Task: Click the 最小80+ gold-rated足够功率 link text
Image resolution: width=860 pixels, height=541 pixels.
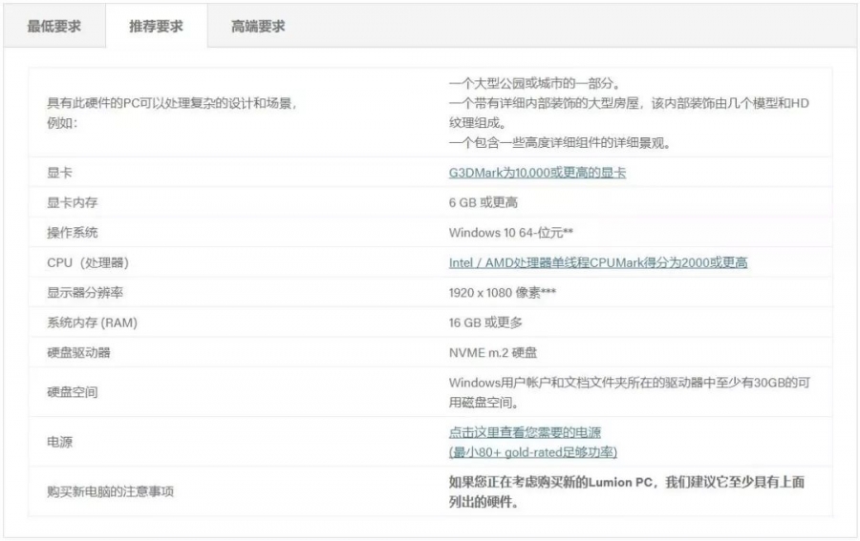Action: click(x=532, y=451)
